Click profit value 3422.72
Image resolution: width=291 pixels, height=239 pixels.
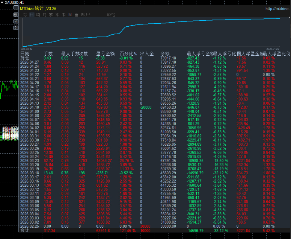click(103, 201)
